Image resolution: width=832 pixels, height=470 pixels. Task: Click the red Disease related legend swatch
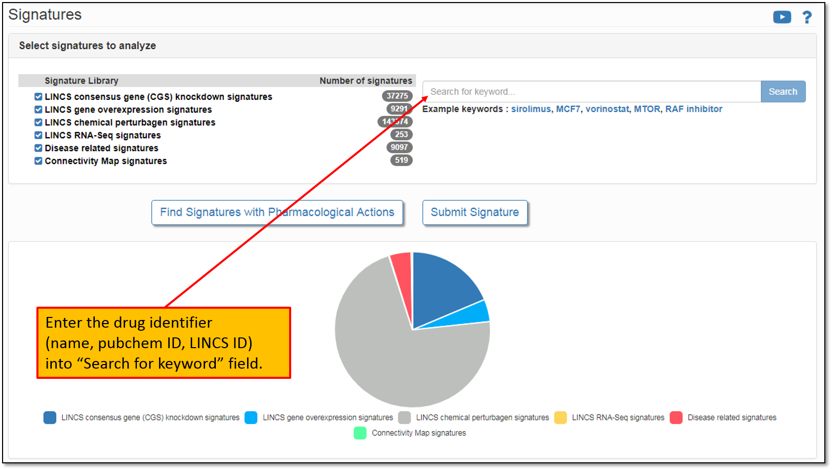pos(676,418)
